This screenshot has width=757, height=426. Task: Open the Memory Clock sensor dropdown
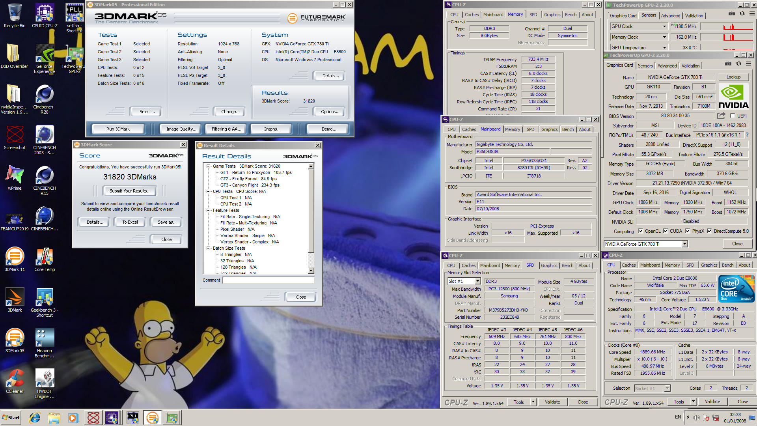click(x=664, y=37)
